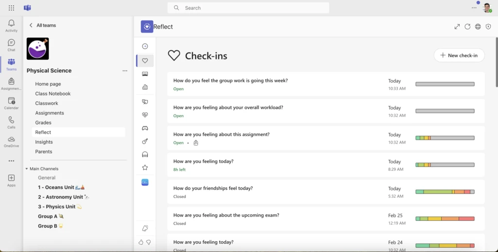
Task: Click the star icon in Reflect sidebar
Action: pyautogui.click(x=145, y=168)
